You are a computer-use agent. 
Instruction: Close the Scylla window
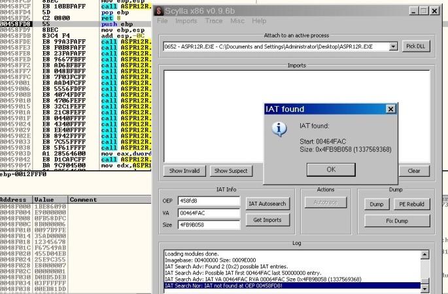pos(434,11)
